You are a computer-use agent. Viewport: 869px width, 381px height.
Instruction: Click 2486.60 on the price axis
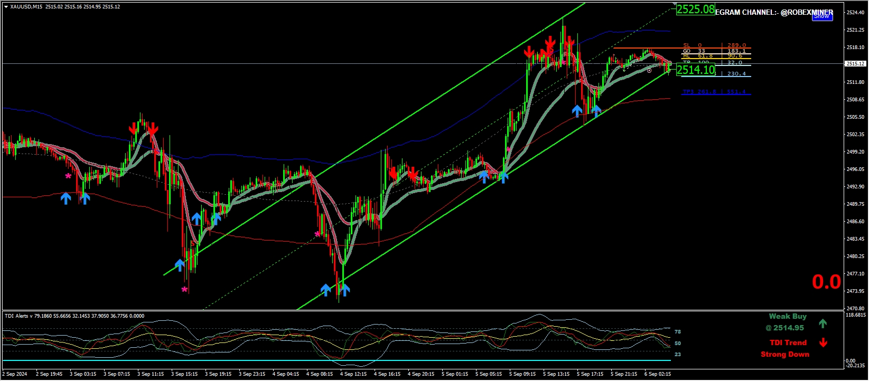[855, 222]
